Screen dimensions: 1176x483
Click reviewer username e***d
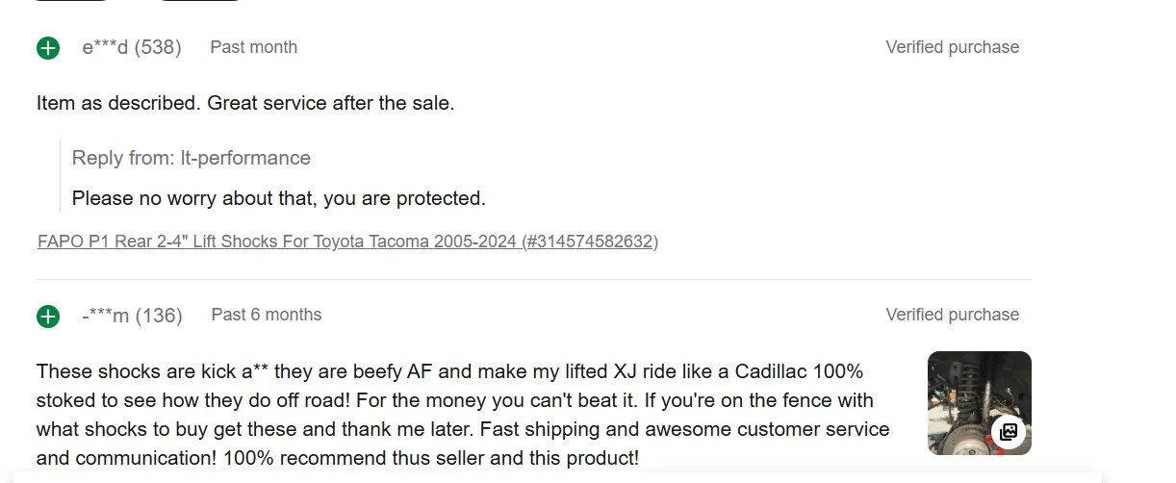[105, 47]
